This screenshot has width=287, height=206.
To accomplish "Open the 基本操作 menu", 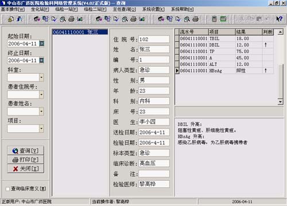I will (13, 9).
